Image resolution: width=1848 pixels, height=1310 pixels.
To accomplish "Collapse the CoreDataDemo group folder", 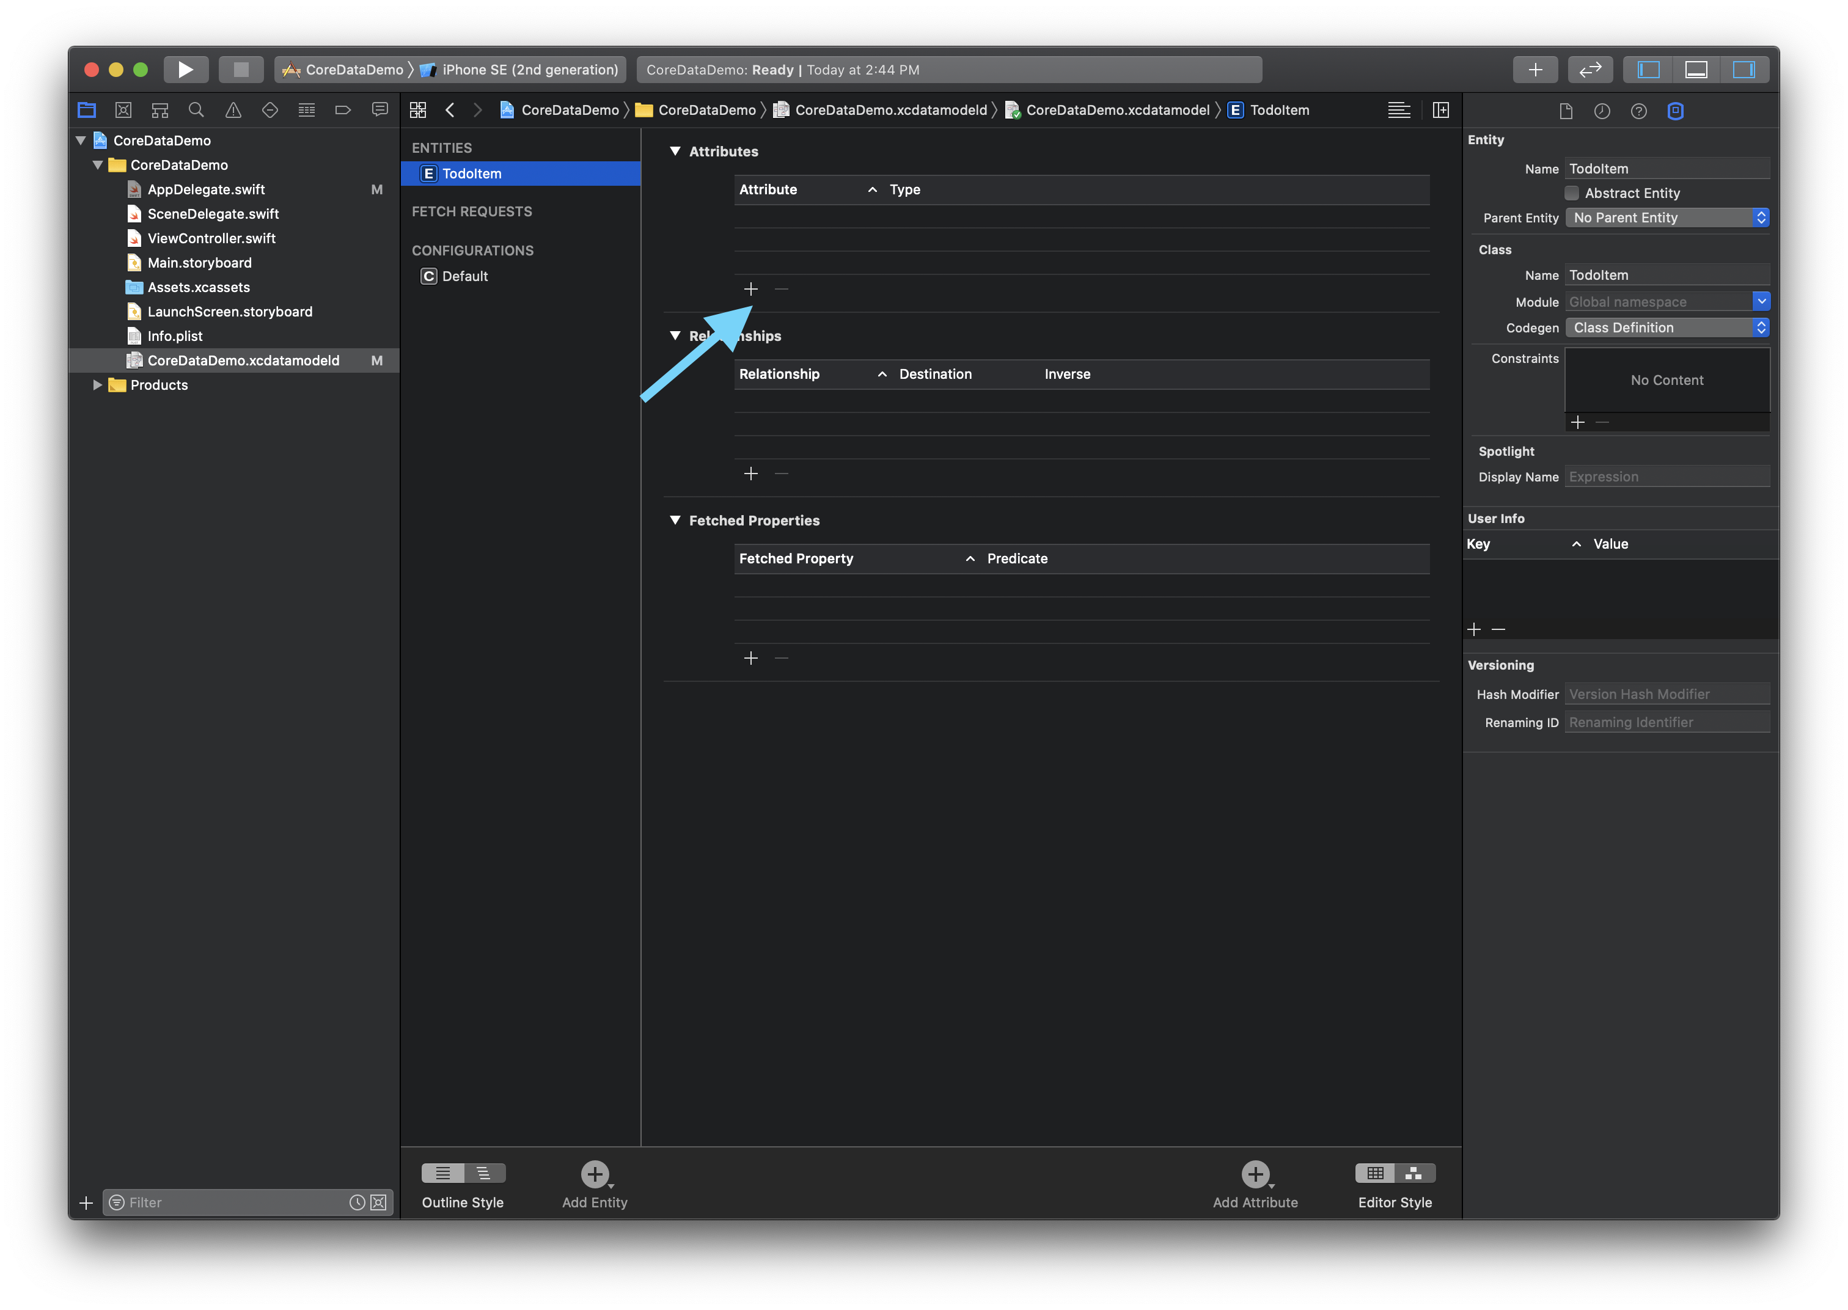I will tap(98, 164).
